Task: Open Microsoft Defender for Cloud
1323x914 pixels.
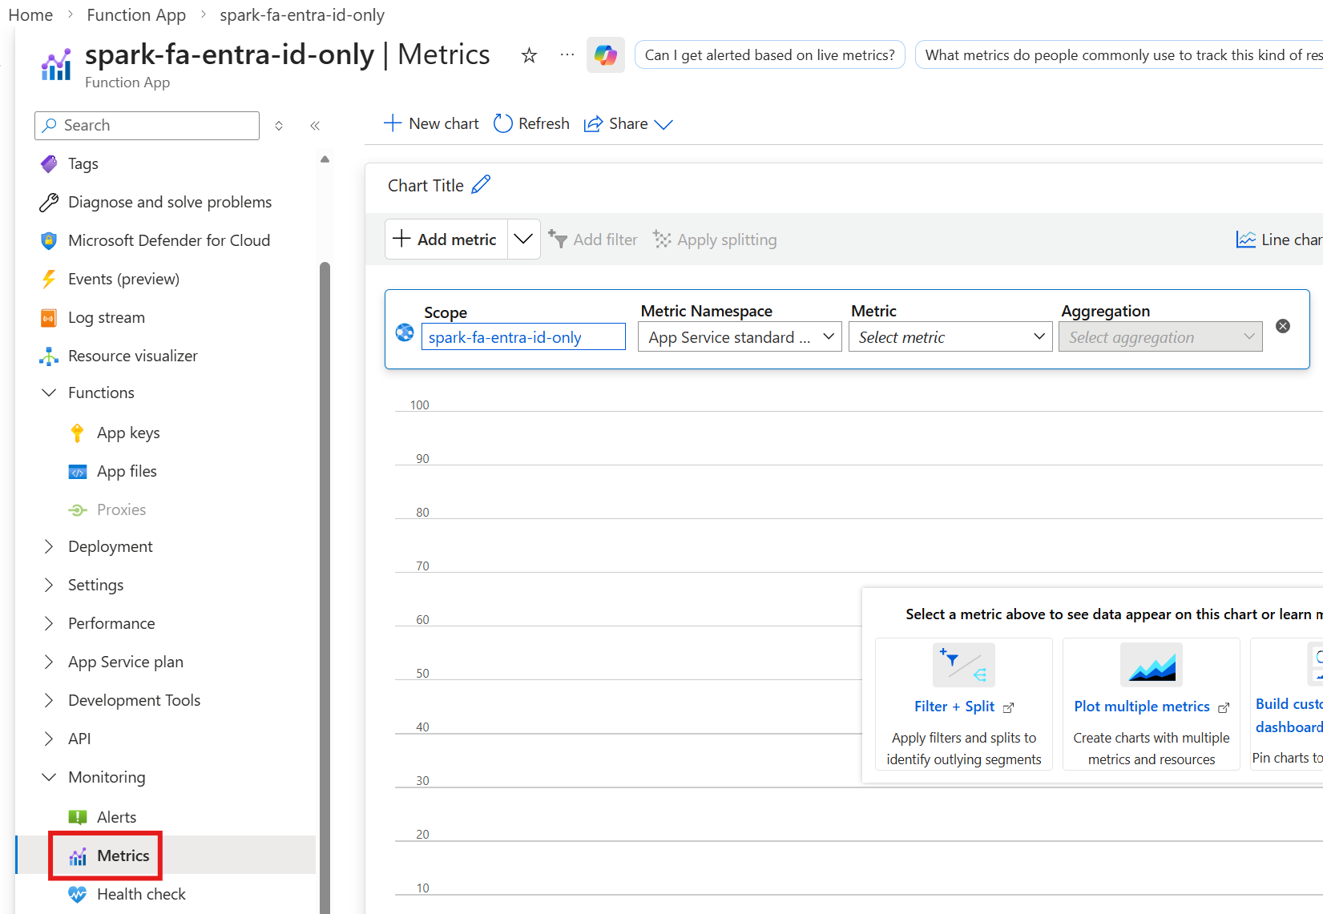Action: pyautogui.click(x=169, y=240)
